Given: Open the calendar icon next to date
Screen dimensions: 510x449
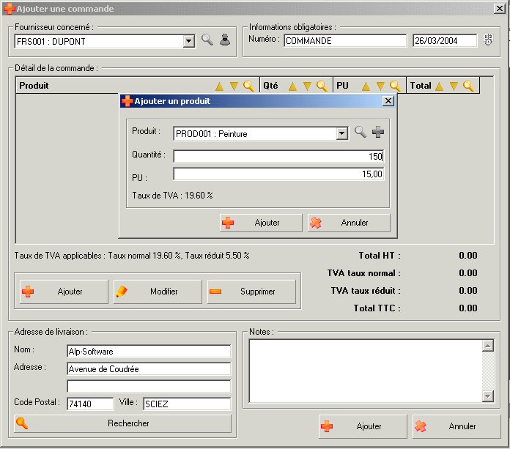Looking at the screenshot, I should tap(487, 40).
